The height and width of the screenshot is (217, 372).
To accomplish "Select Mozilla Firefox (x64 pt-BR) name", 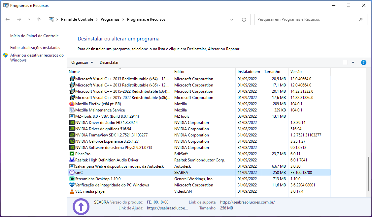I will [x=98, y=104].
